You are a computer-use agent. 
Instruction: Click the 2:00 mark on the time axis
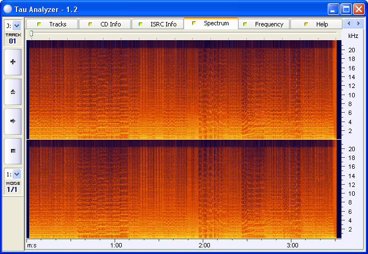coord(204,245)
